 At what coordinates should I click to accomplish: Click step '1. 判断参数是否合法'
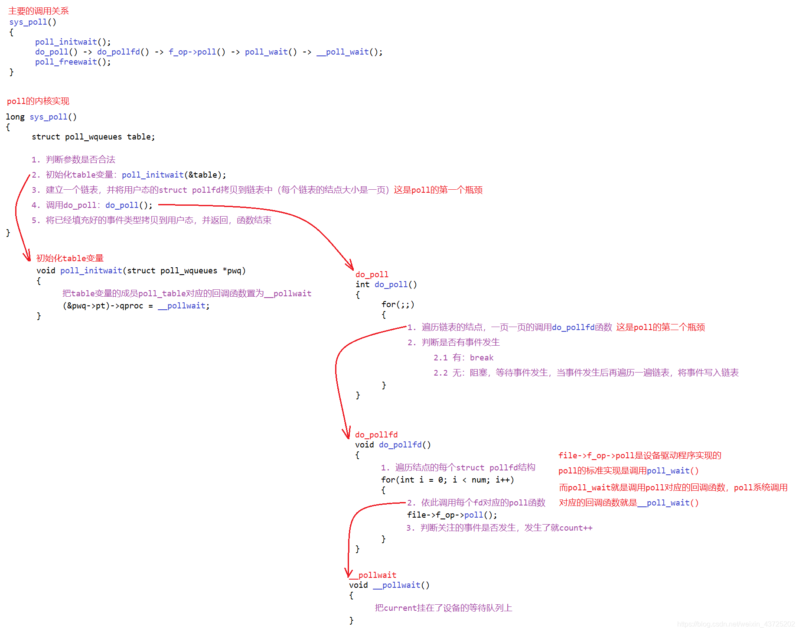[x=73, y=159]
